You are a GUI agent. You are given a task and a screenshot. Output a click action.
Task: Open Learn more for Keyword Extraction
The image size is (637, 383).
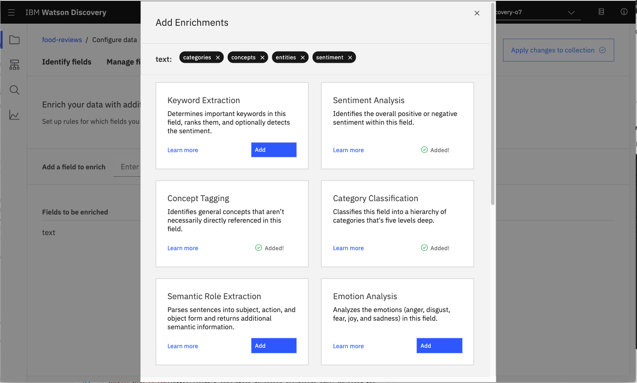click(x=183, y=150)
